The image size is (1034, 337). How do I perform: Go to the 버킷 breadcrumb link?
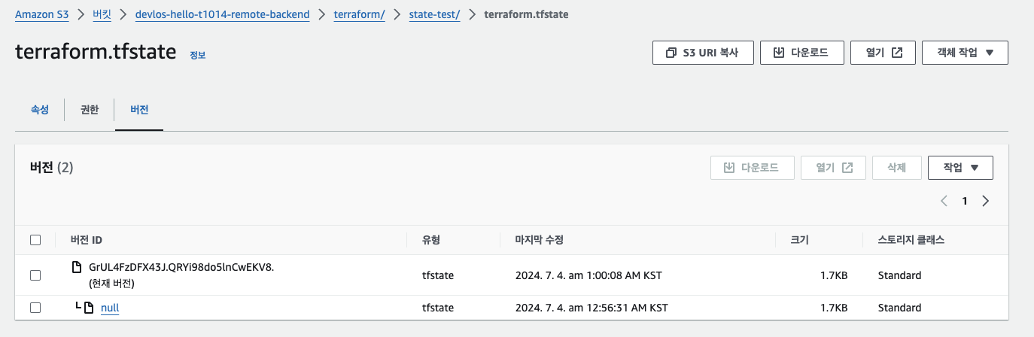[x=102, y=15]
